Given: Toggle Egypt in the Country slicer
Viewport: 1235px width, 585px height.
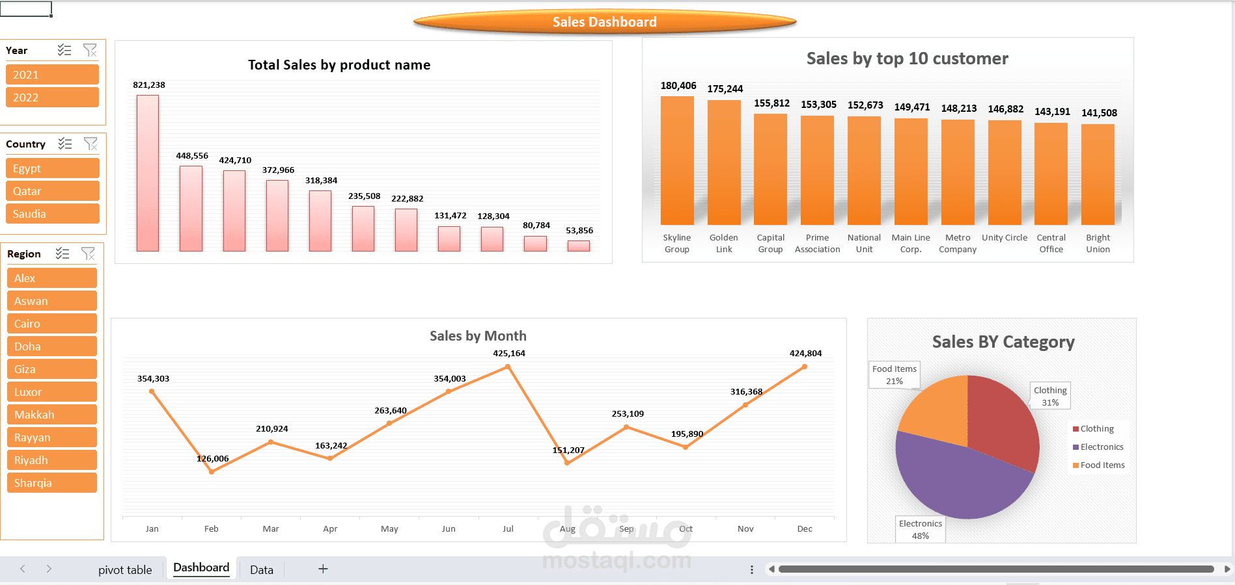Looking at the screenshot, I should click(x=52, y=168).
